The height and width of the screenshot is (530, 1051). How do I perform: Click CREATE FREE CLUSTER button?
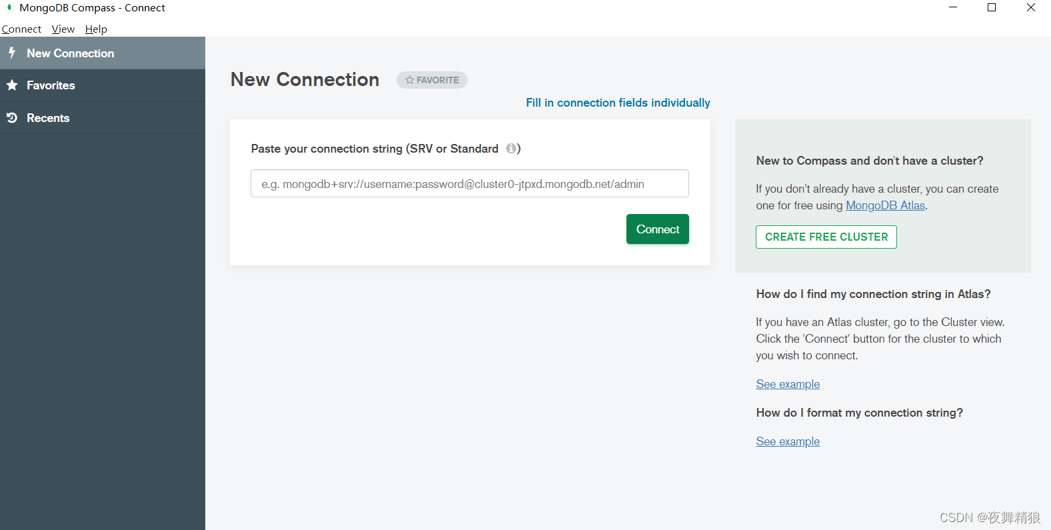(826, 237)
